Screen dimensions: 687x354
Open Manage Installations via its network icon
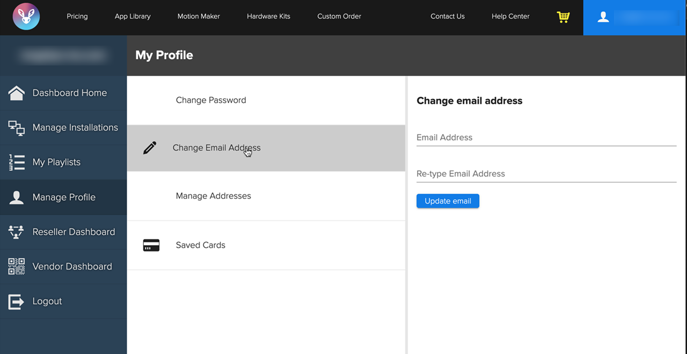[x=16, y=127]
